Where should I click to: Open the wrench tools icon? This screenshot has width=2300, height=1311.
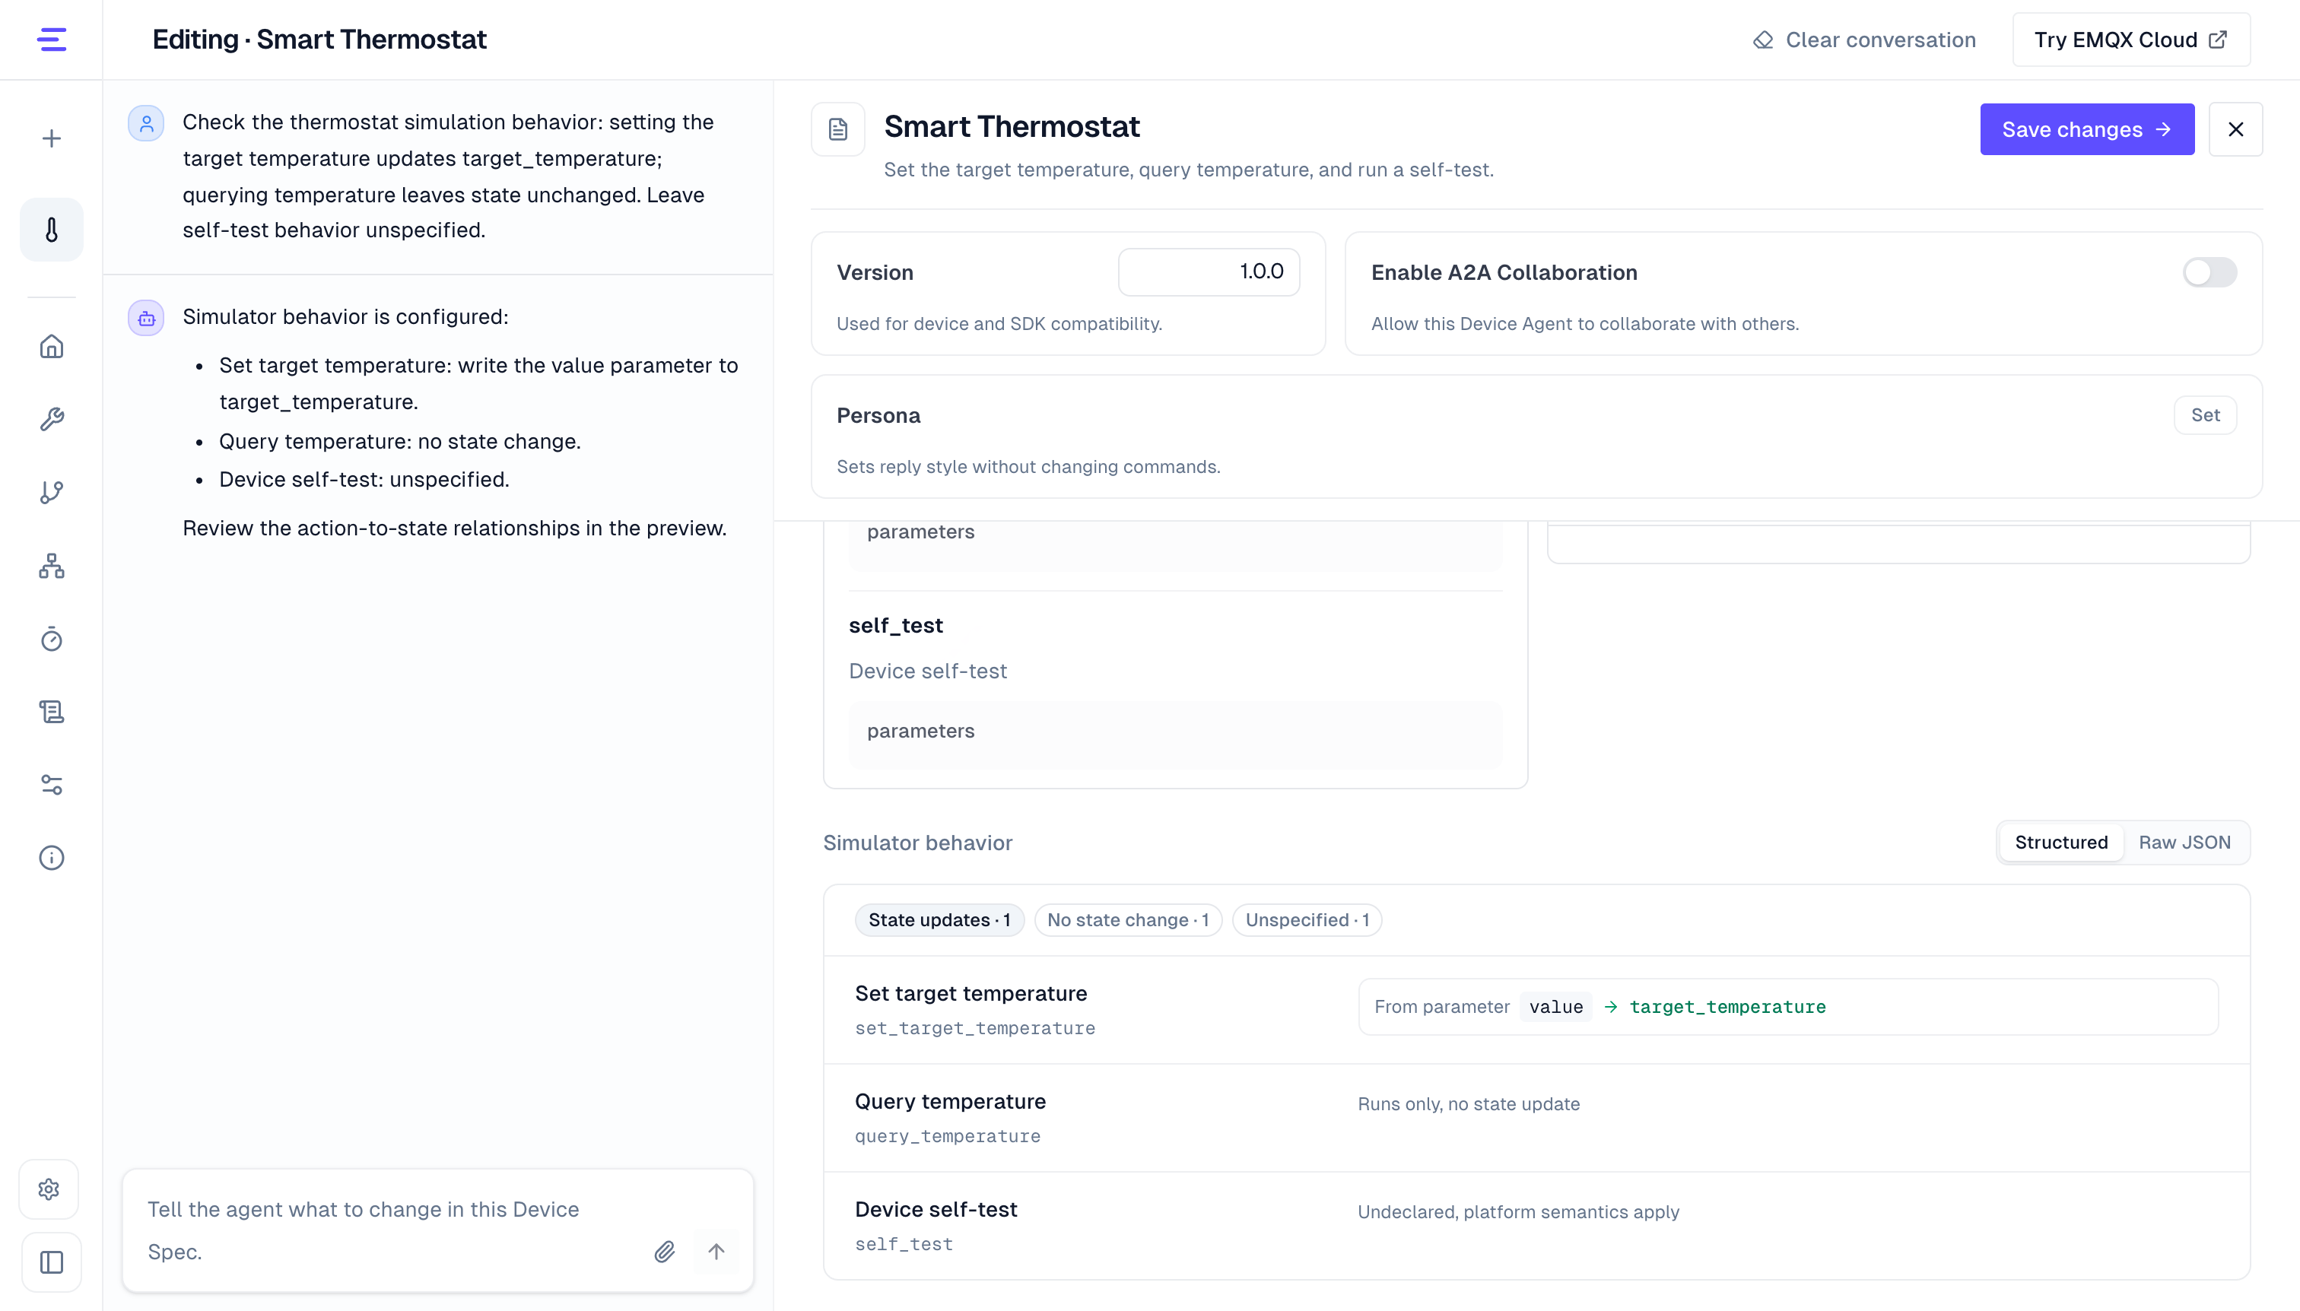point(51,420)
